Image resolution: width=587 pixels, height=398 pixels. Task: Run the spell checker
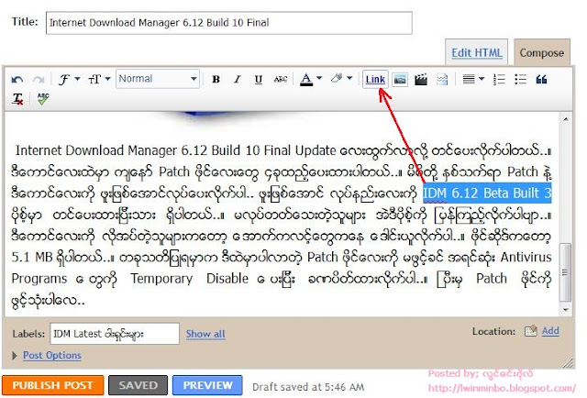[x=43, y=99]
